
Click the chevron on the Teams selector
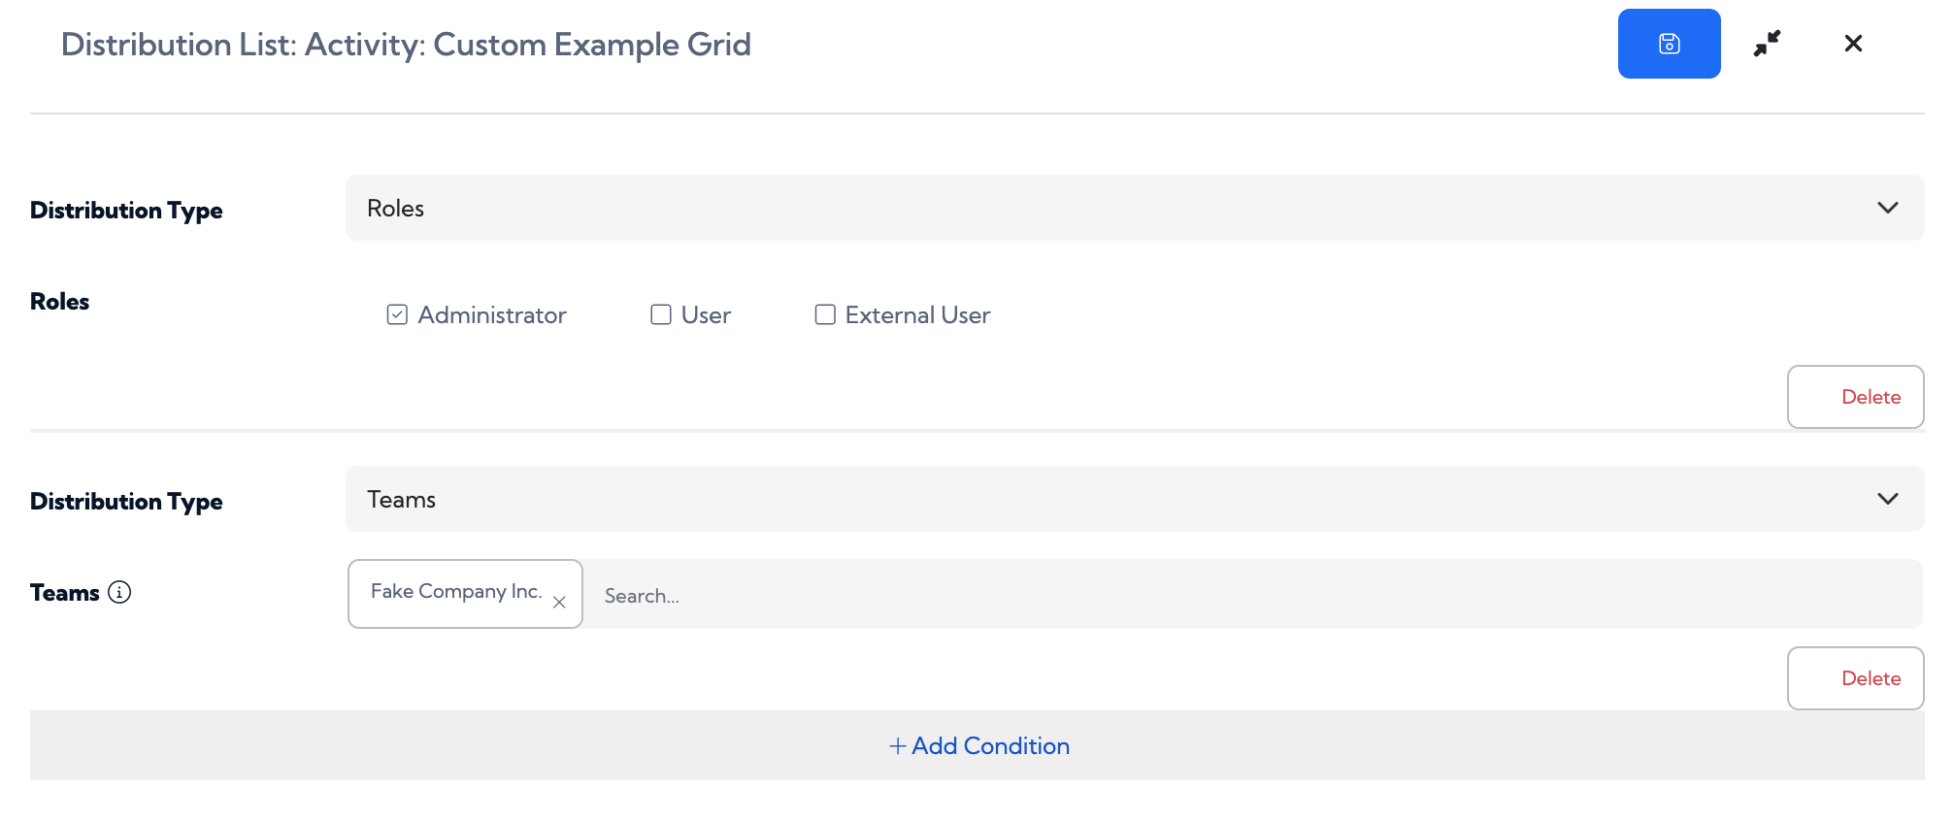(x=1889, y=499)
